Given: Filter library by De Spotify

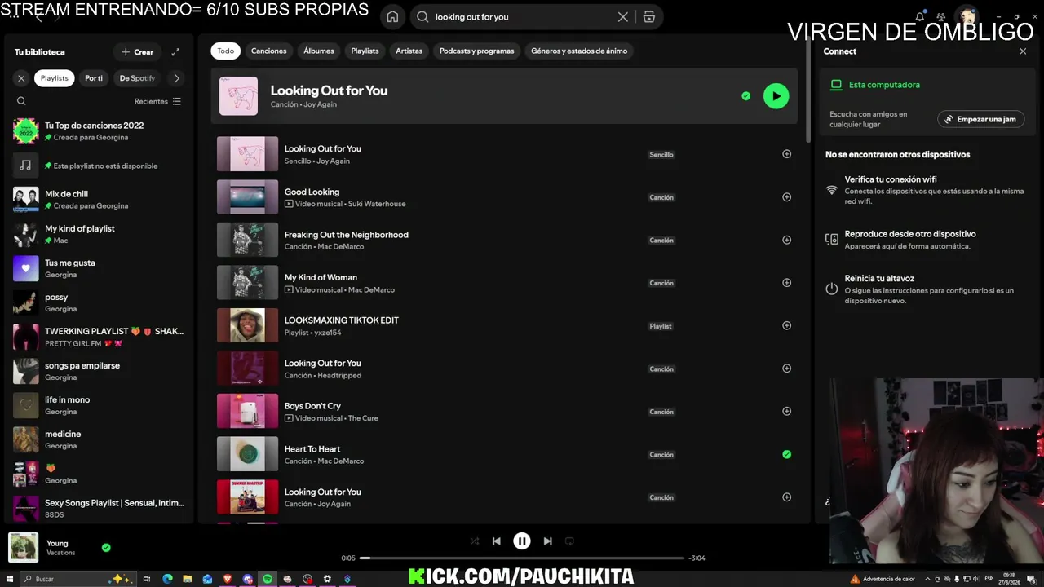Looking at the screenshot, I should (x=137, y=78).
